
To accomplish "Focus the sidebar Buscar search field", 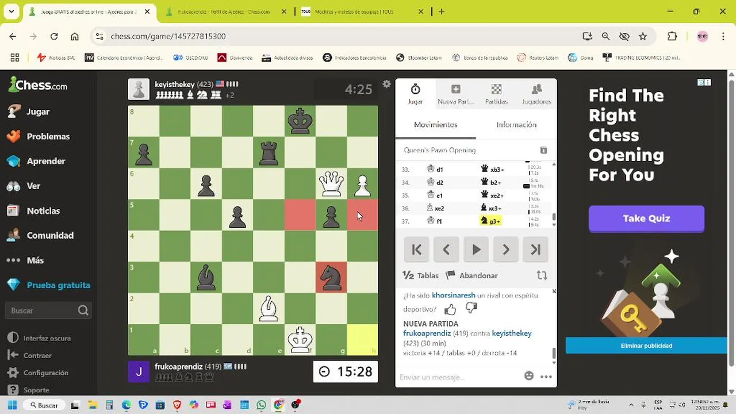I will (48, 310).
